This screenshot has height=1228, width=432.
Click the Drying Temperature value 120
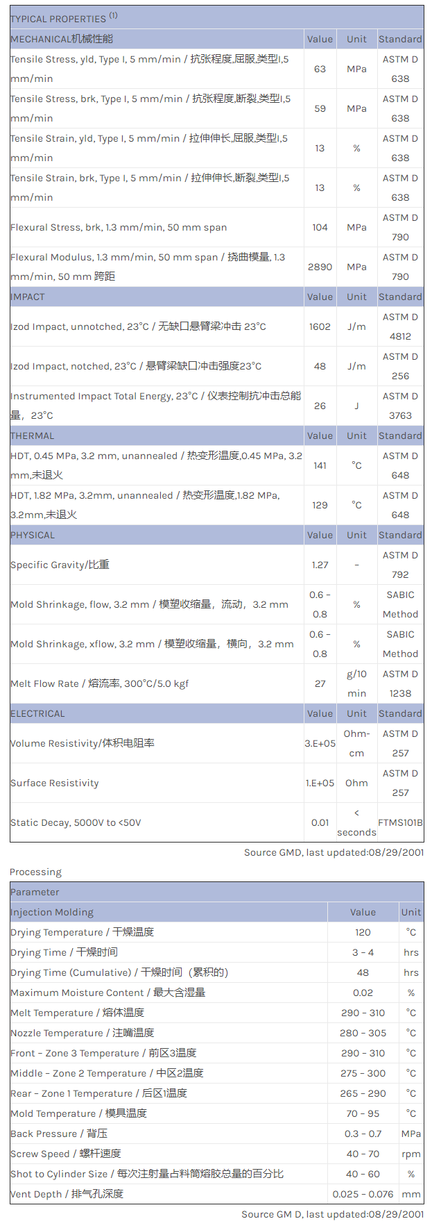tap(363, 932)
